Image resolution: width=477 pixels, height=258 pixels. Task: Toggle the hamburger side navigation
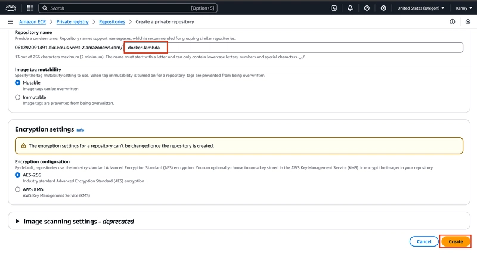point(10,21)
